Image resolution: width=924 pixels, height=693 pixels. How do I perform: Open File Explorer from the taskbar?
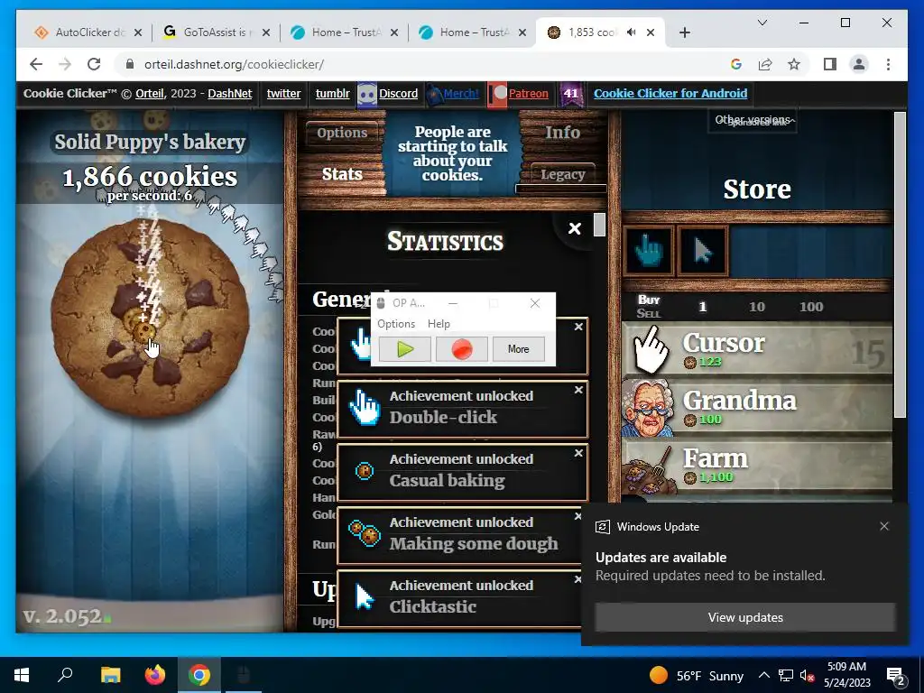point(110,675)
